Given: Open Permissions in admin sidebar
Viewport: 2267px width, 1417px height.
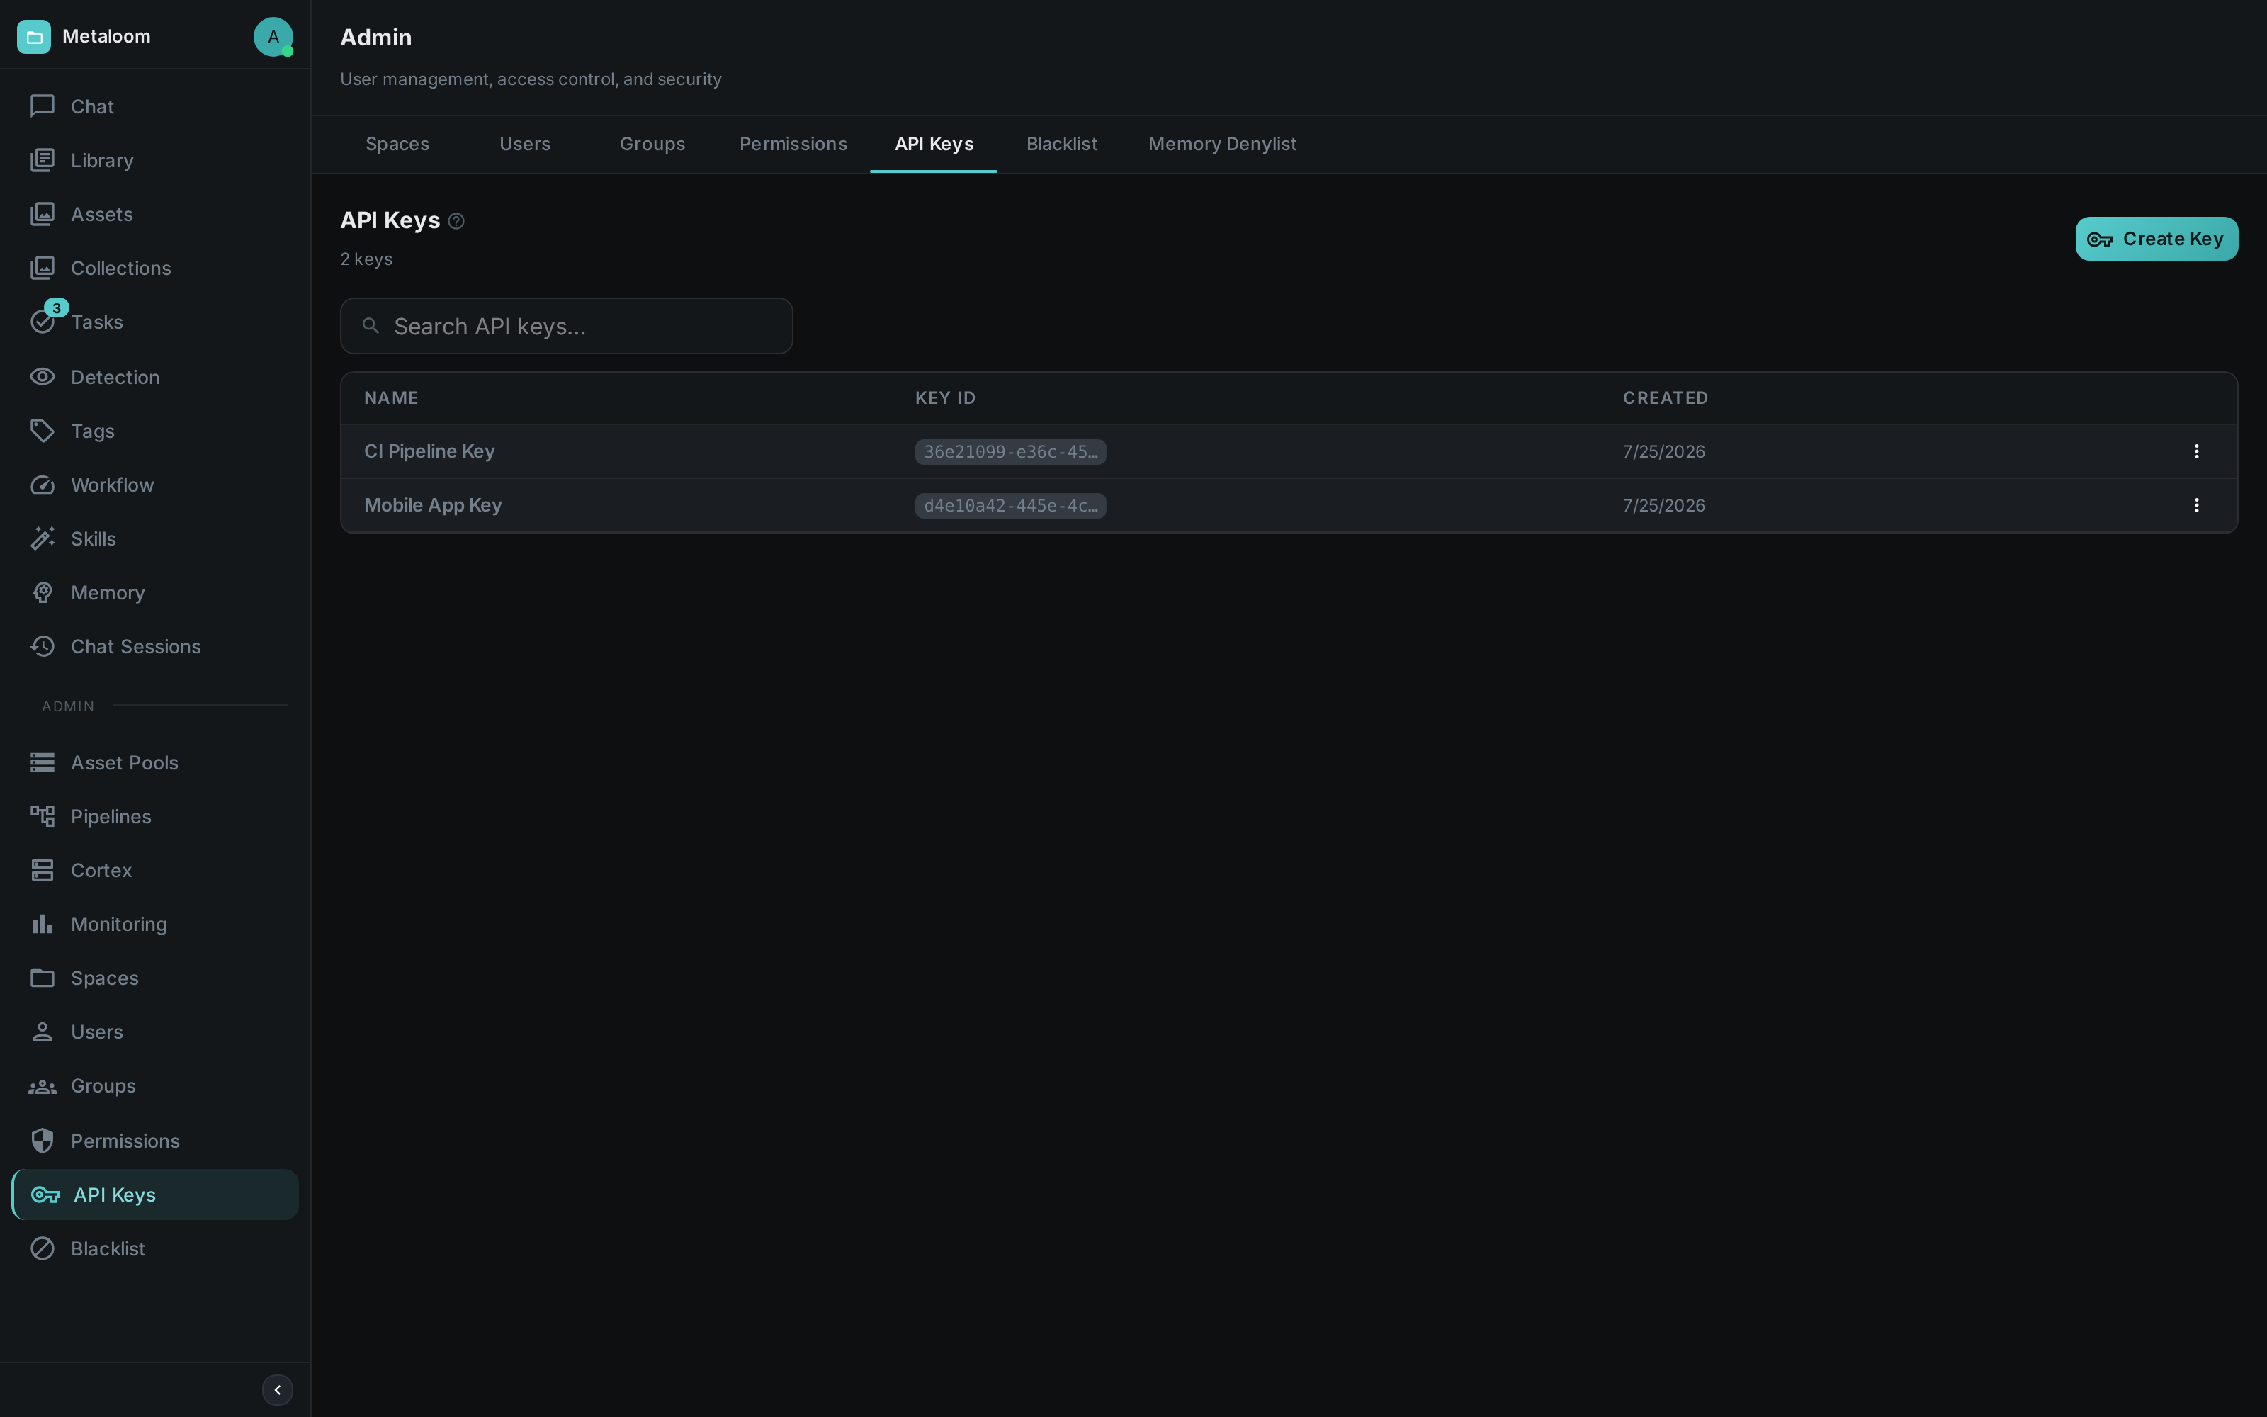Looking at the screenshot, I should coord(154,1141).
